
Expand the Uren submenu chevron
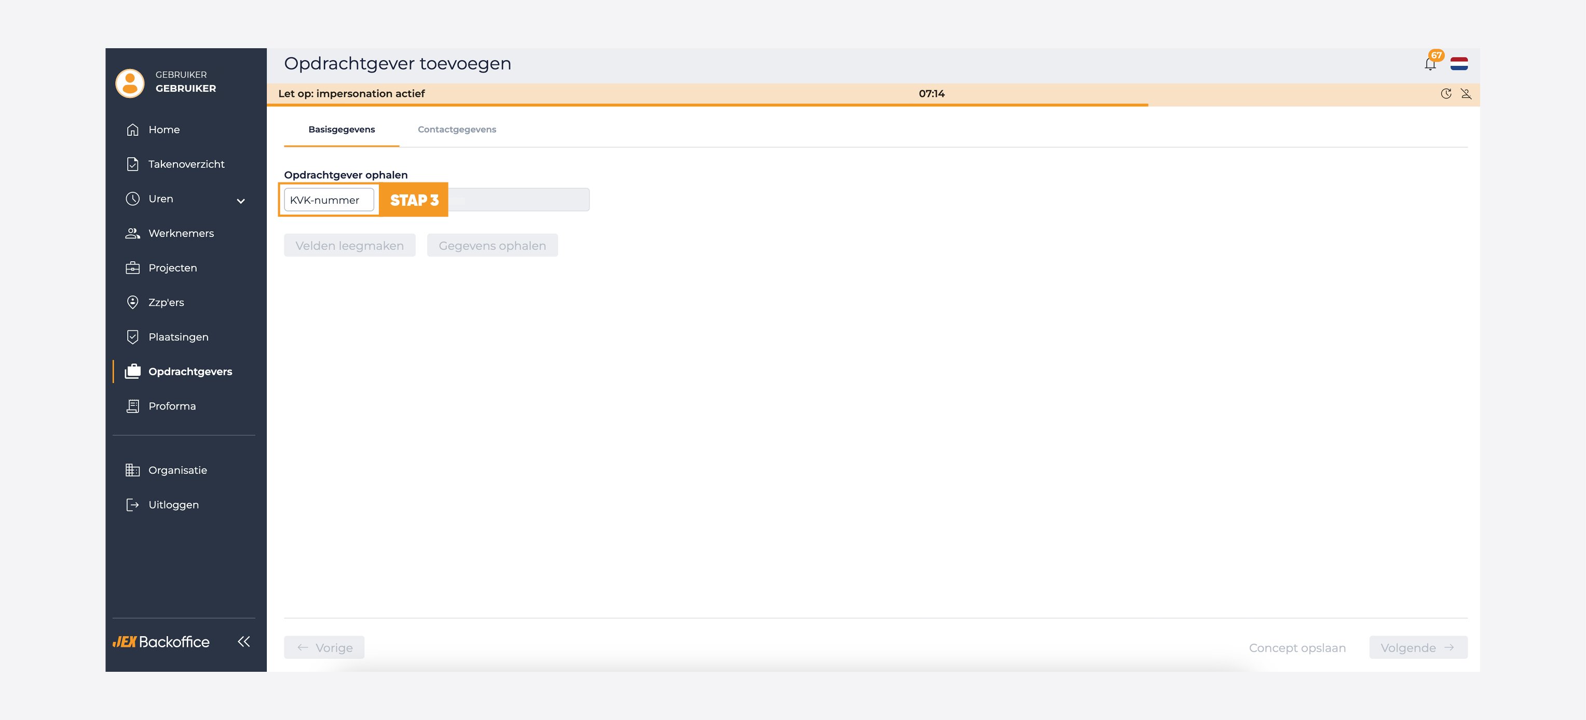(241, 201)
